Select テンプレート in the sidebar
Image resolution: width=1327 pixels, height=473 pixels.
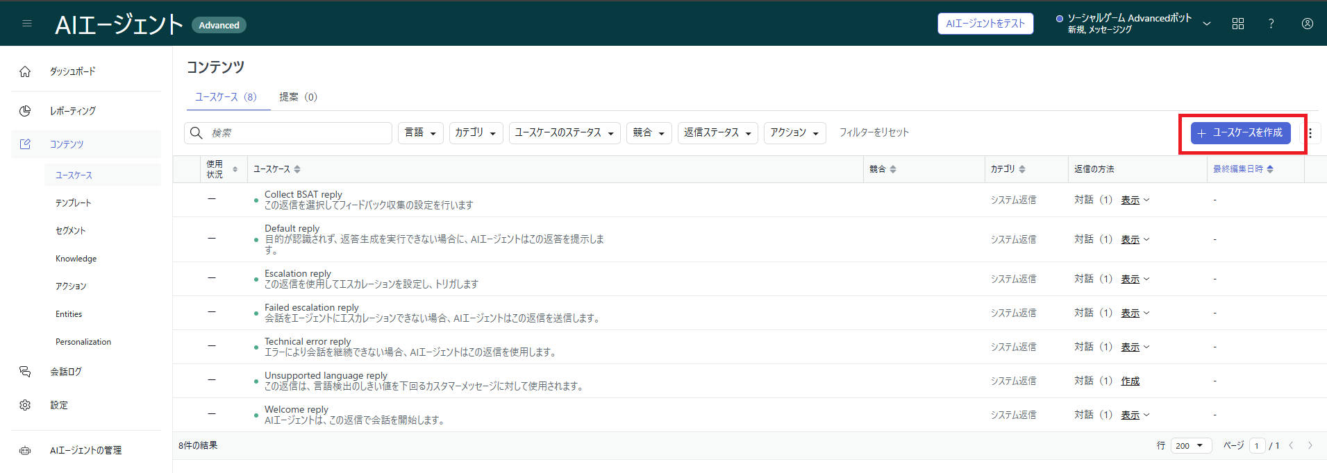(x=74, y=203)
